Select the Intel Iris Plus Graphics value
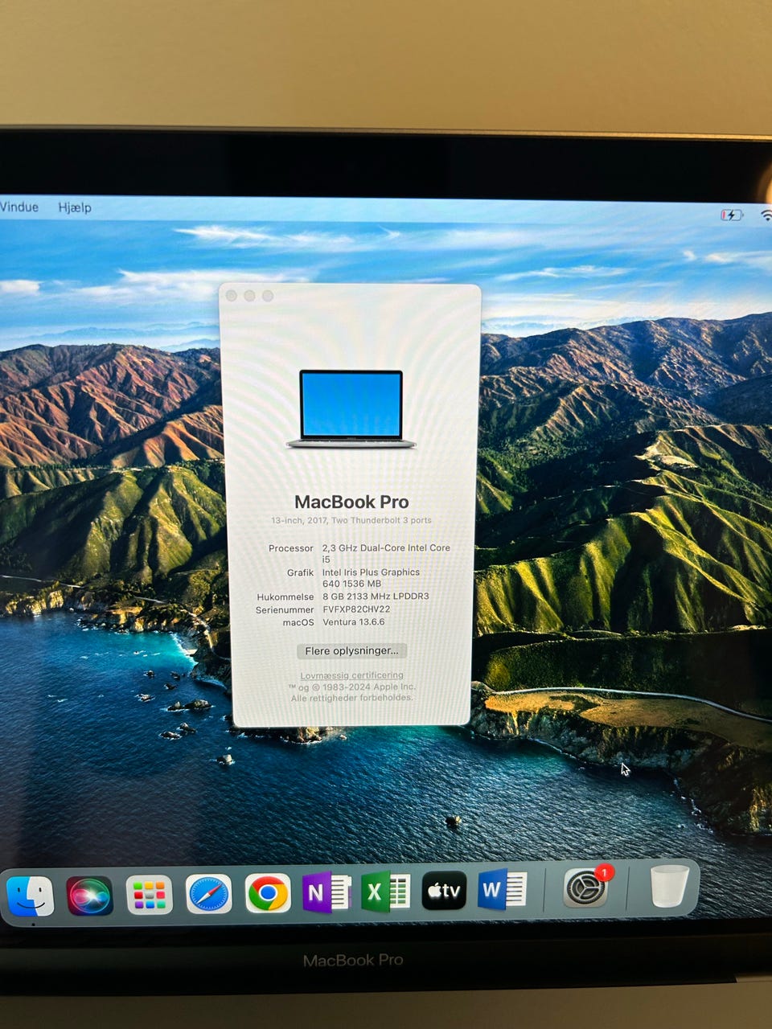The width and height of the screenshot is (772, 1029). [x=371, y=578]
